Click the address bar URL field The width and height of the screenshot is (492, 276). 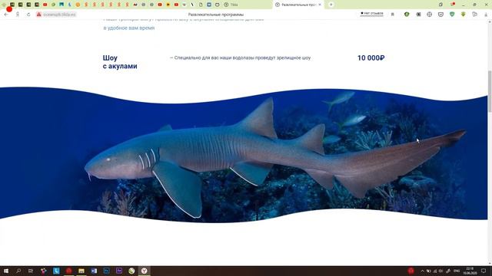click(x=59, y=15)
